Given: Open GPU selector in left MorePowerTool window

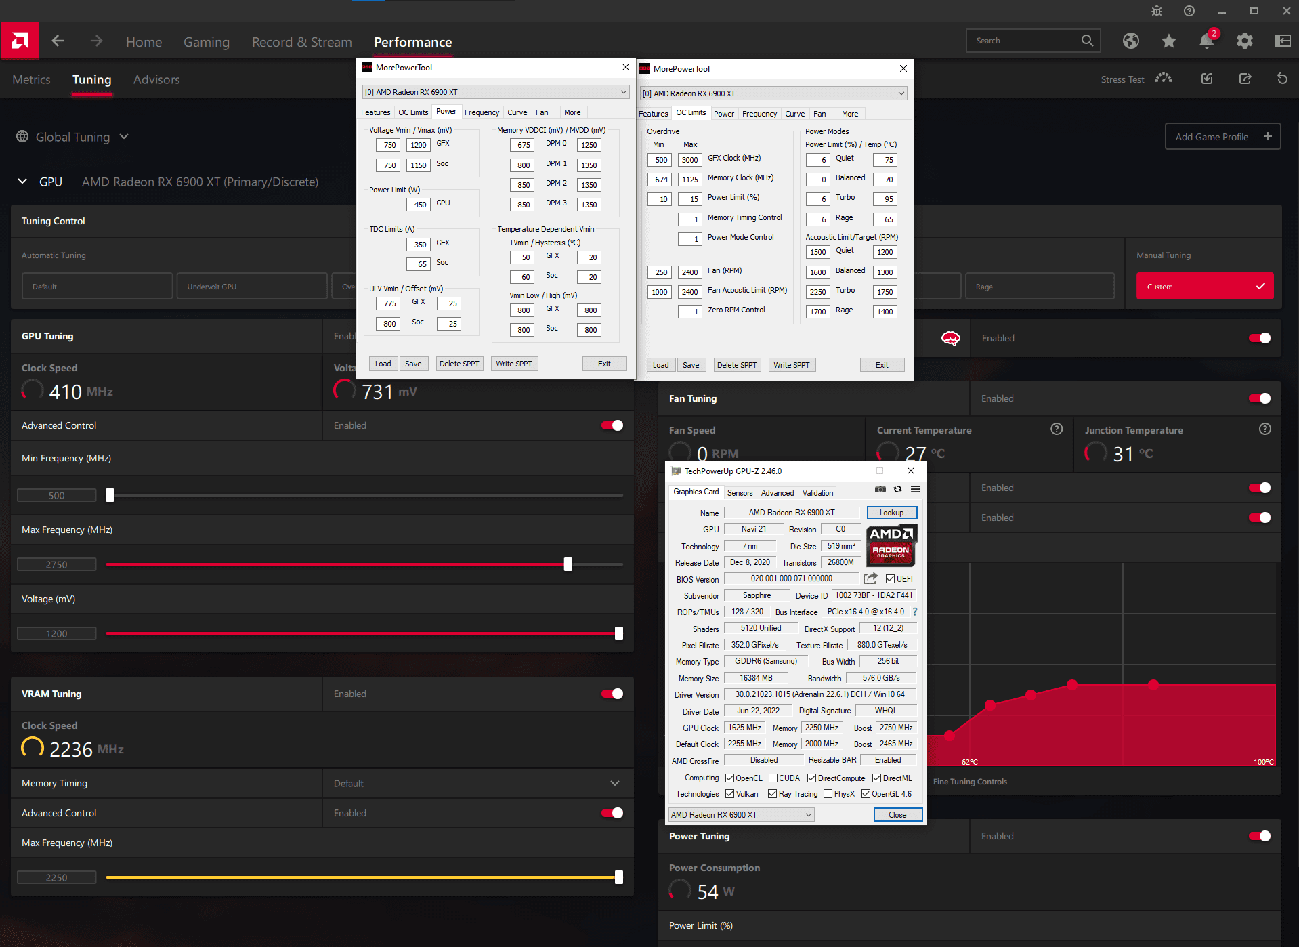Looking at the screenshot, I should tap(497, 92).
